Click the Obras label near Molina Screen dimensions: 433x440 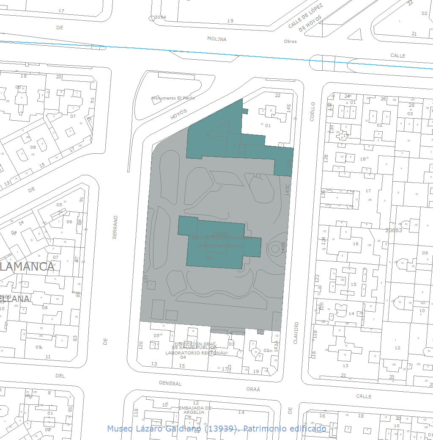(x=290, y=42)
